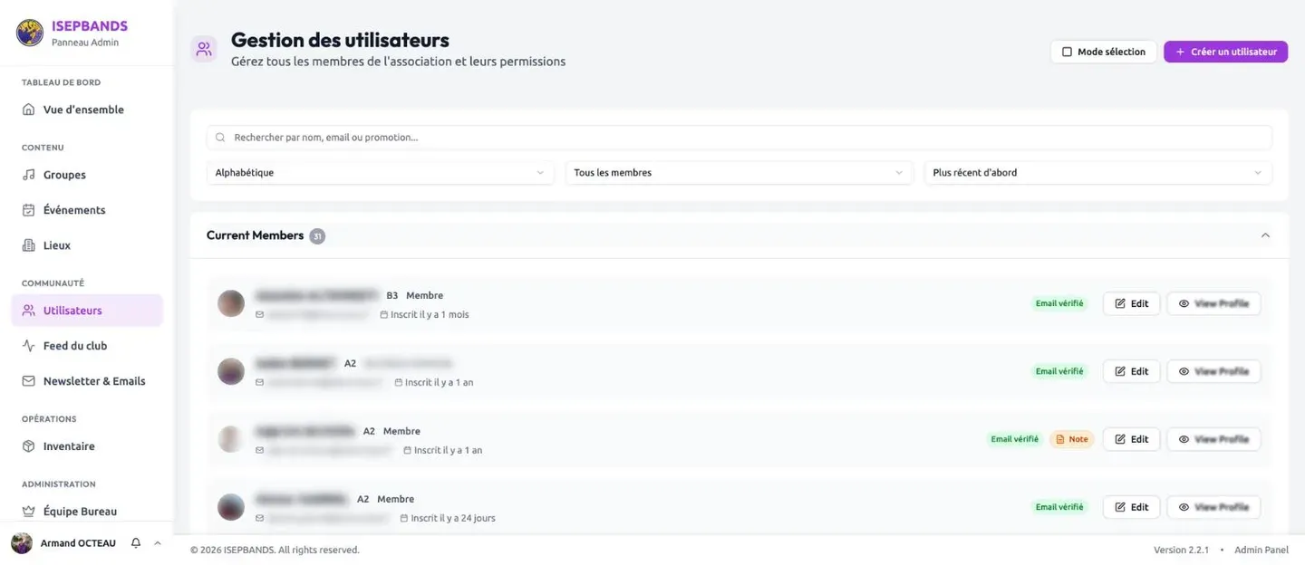Click the activity pulse icon for Feed du club
The height and width of the screenshot is (565, 1305).
(x=29, y=346)
